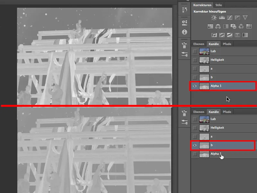Switch to the Stile tab
This screenshot has width=257, height=193.
point(219,5)
